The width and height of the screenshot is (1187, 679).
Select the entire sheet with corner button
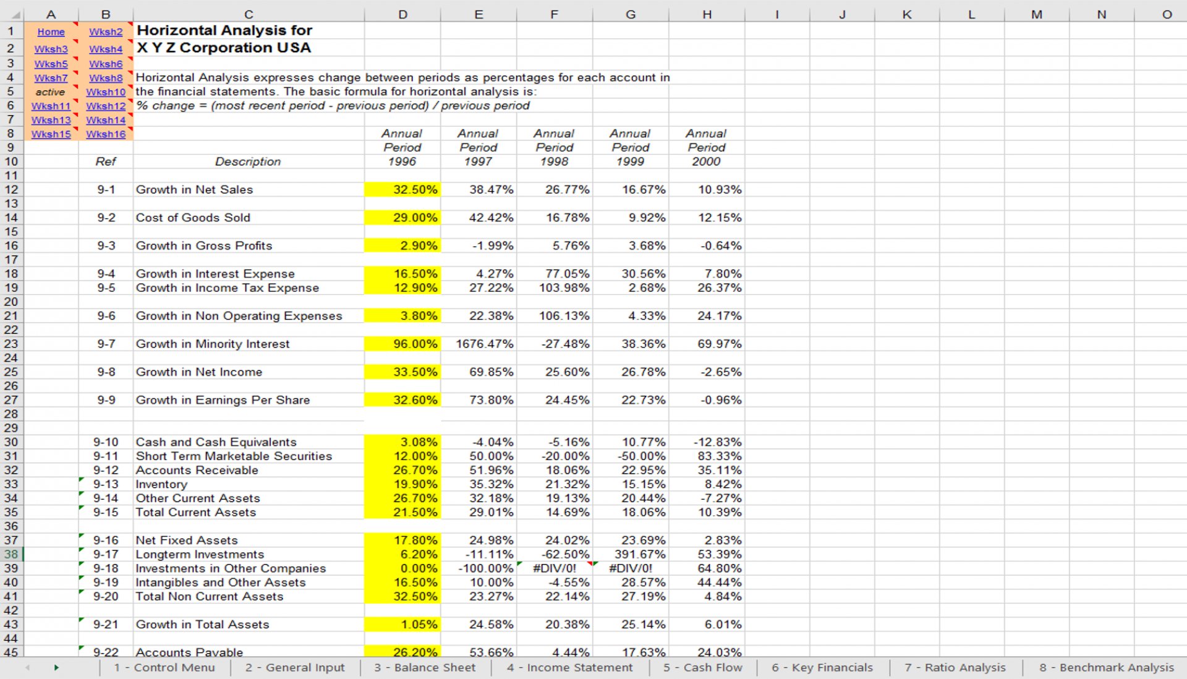click(12, 14)
